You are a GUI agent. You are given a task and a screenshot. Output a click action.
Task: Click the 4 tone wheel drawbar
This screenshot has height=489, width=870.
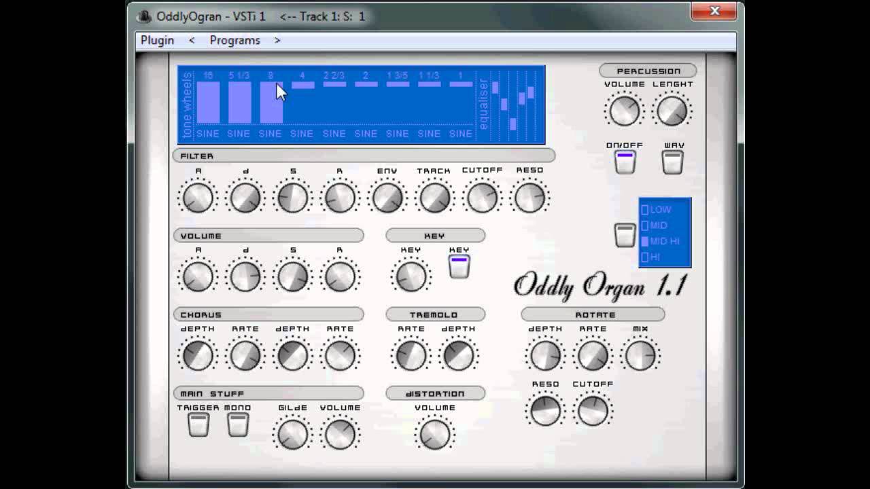[x=303, y=85]
